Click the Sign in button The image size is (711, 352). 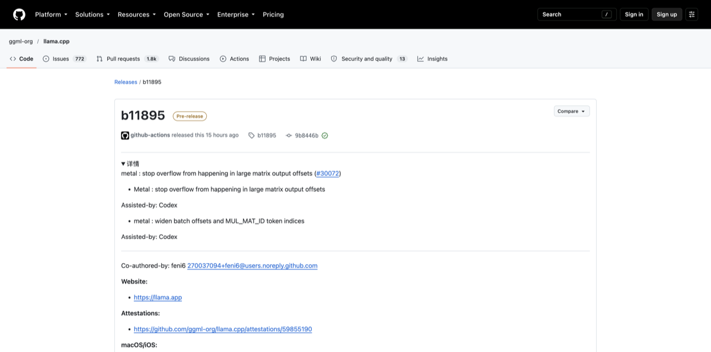pyautogui.click(x=634, y=14)
